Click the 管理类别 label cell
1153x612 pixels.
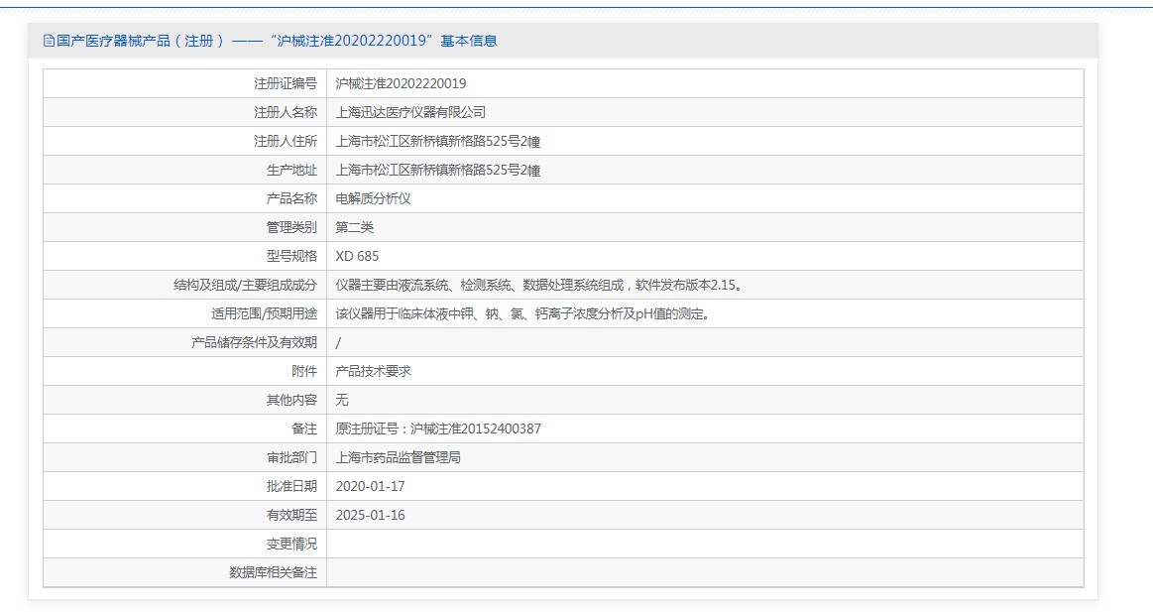[185, 227]
